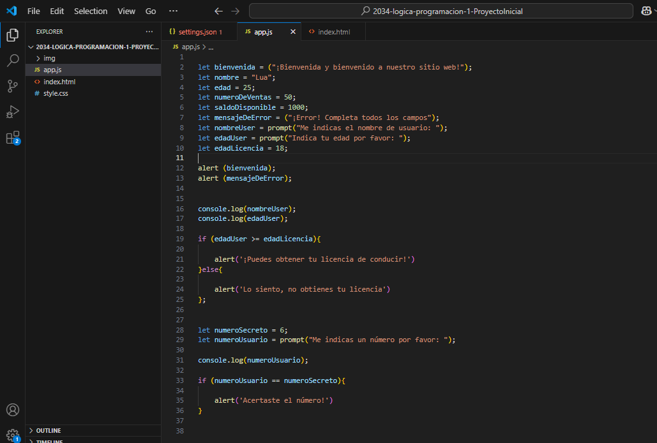Image resolution: width=657 pixels, height=443 pixels.
Task: Click the JS icon in breadcrumb
Action: pos(176,47)
